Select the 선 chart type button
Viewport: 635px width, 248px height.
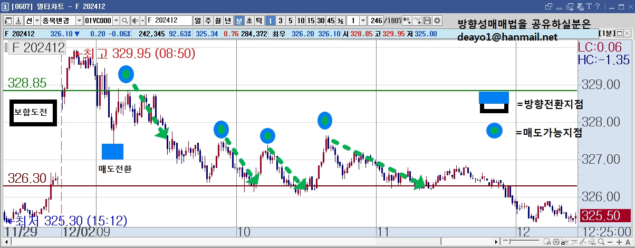pyautogui.click(x=28, y=21)
